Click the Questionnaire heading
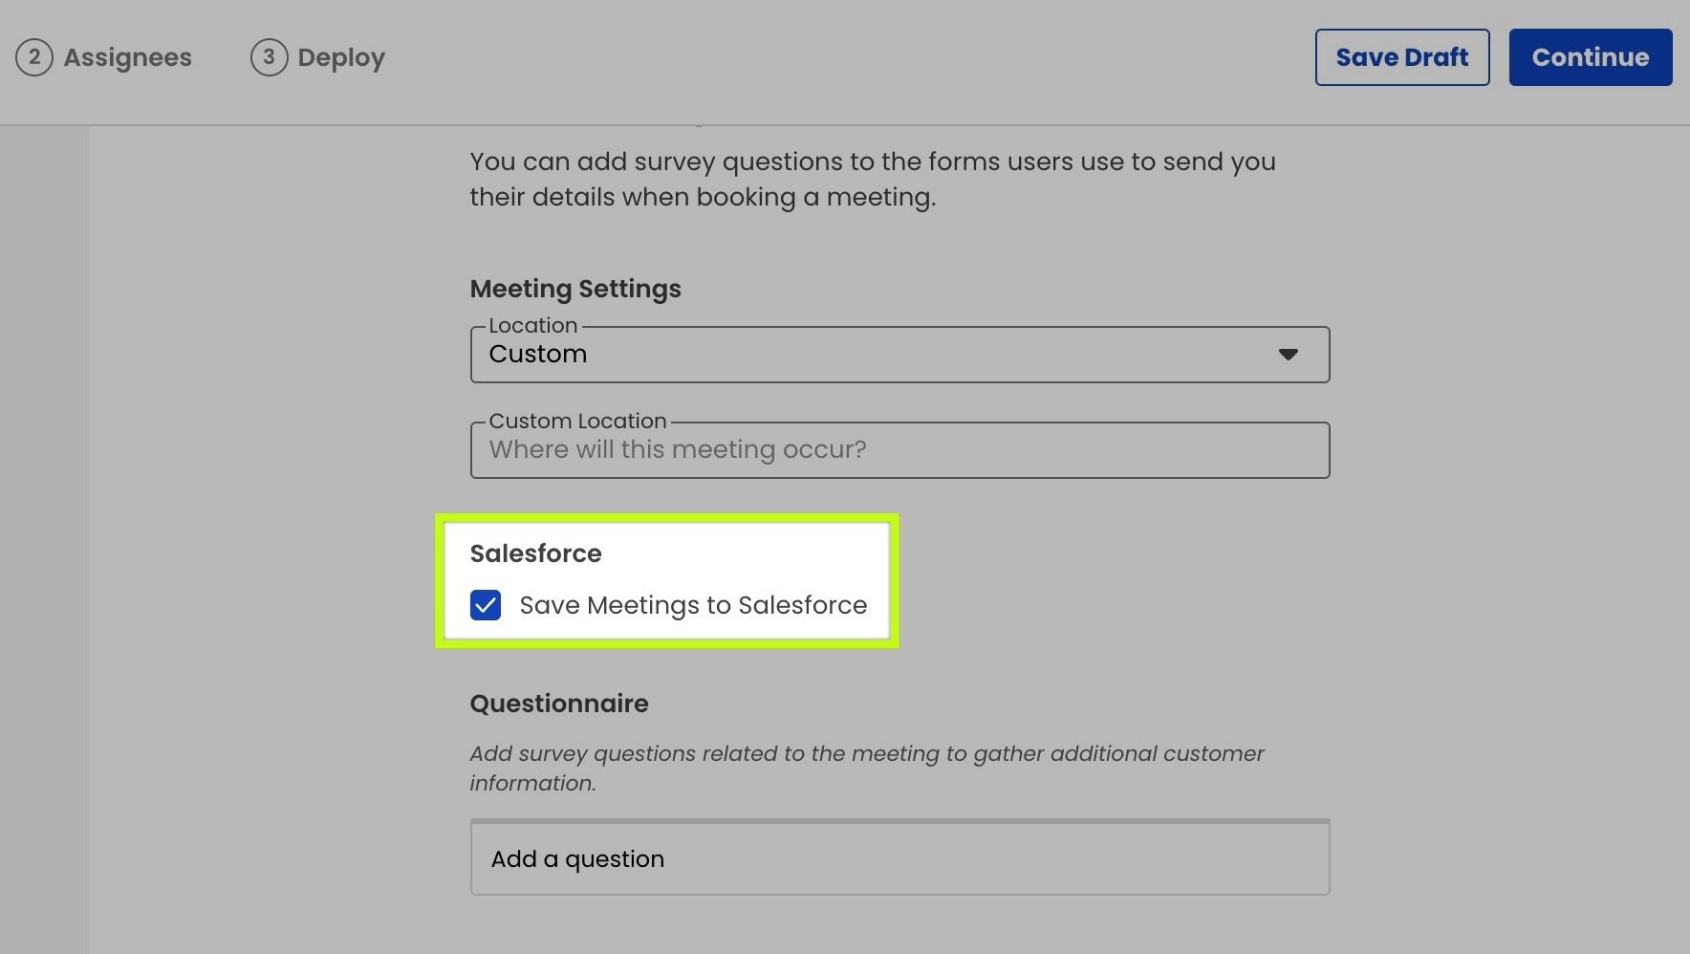The height and width of the screenshot is (954, 1690). tap(559, 704)
